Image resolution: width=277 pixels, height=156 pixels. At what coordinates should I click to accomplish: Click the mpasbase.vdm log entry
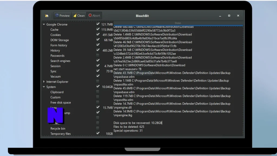172,75
